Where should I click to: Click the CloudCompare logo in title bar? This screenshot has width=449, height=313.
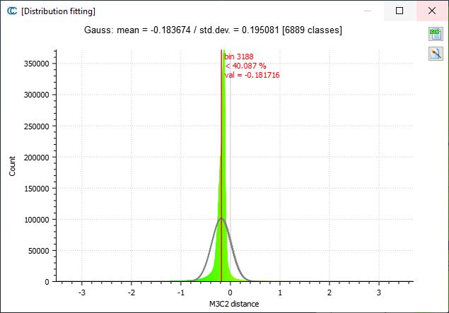[x=11, y=11]
